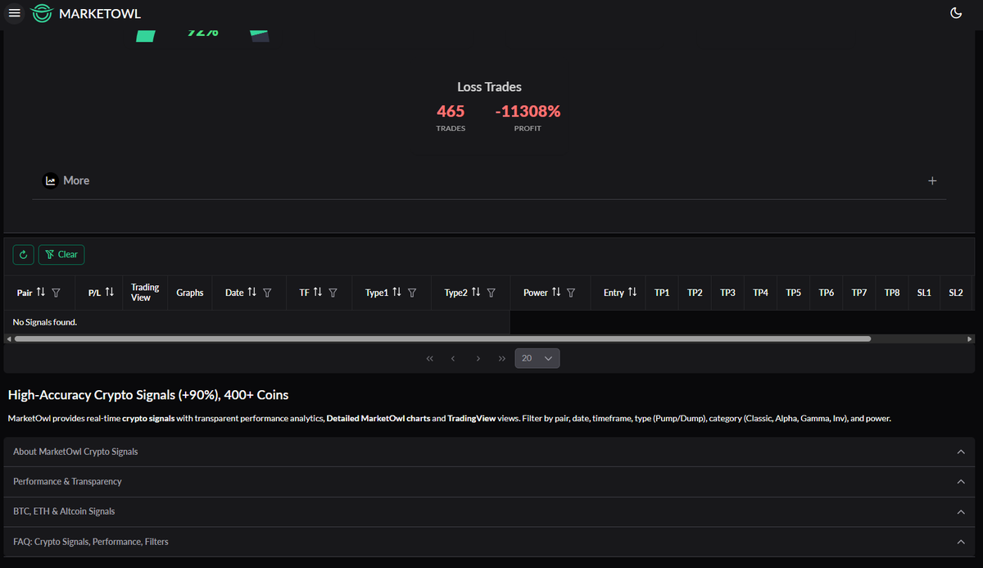This screenshot has height=568, width=983.
Task: Expand the More section plus icon
Action: point(932,180)
